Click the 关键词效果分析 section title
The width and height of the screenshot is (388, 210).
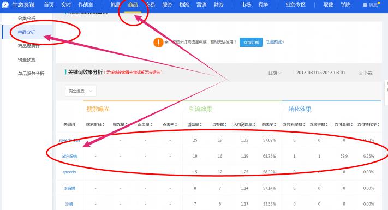point(85,72)
